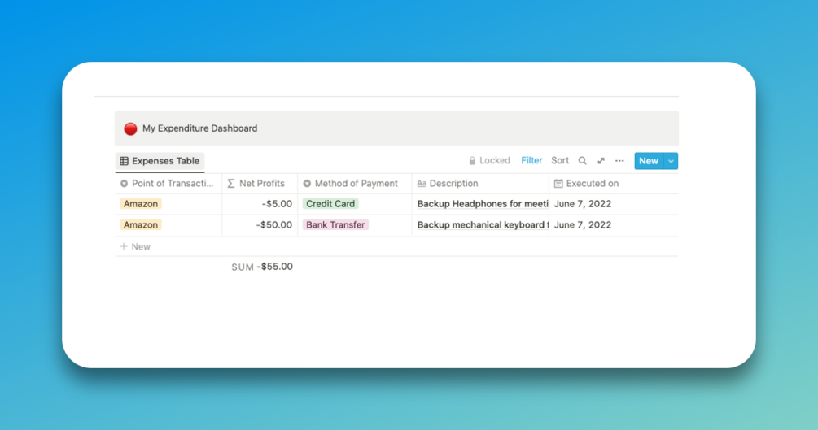The height and width of the screenshot is (430, 818).
Task: Click the lock icon next to Locked
Action: (472, 160)
